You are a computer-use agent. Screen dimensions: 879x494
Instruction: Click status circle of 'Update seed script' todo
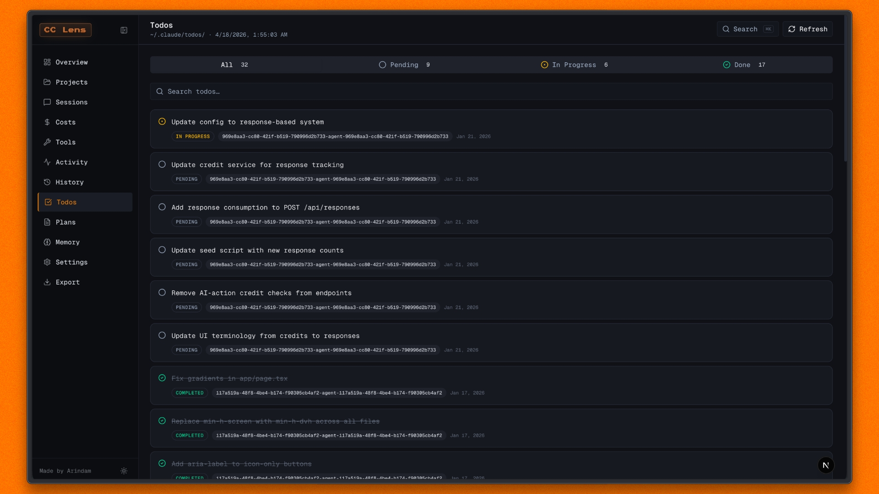point(162,250)
